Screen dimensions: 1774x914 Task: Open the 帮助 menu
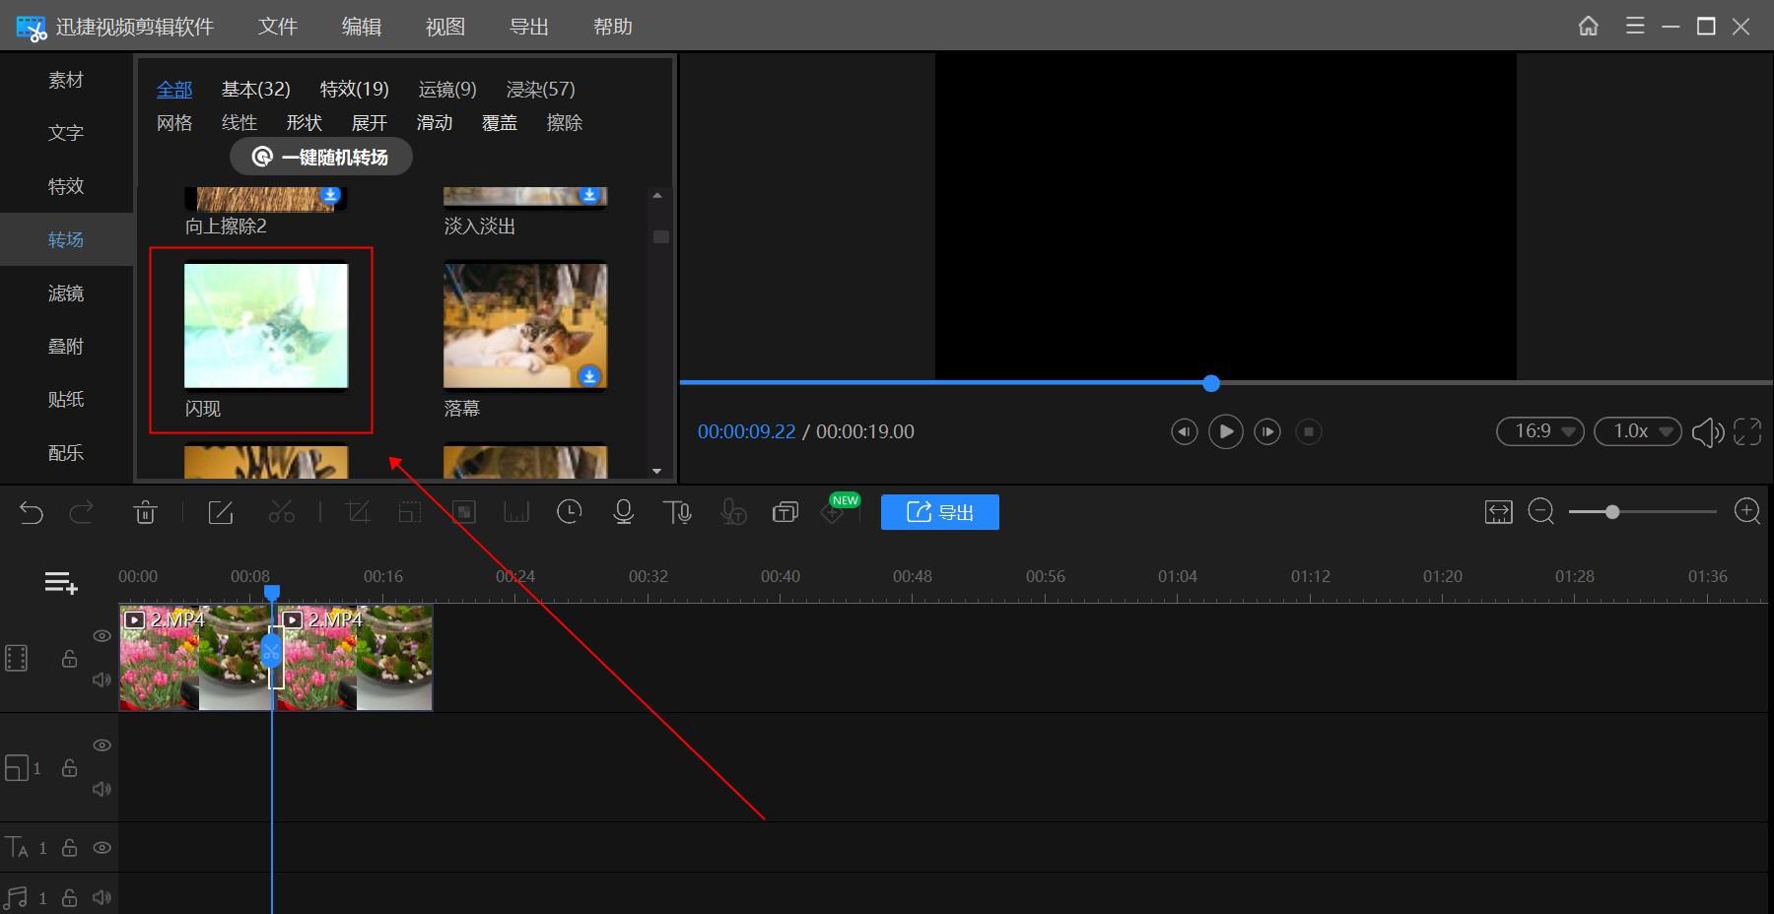click(x=612, y=27)
